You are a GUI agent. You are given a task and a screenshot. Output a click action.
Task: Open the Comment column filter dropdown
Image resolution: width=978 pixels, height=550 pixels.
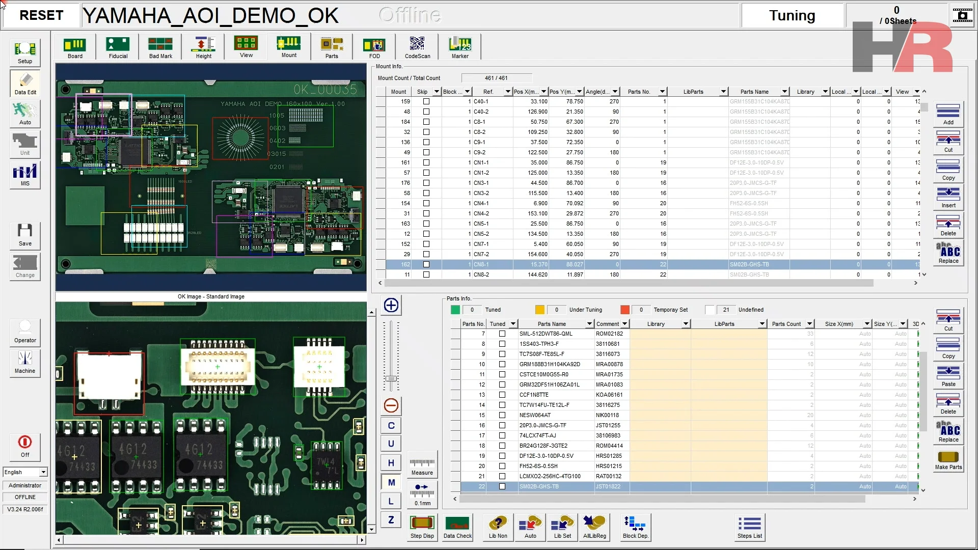pos(624,324)
